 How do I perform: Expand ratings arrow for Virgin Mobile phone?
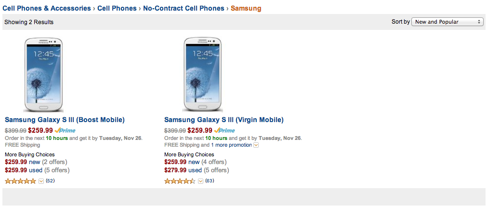(x=200, y=181)
